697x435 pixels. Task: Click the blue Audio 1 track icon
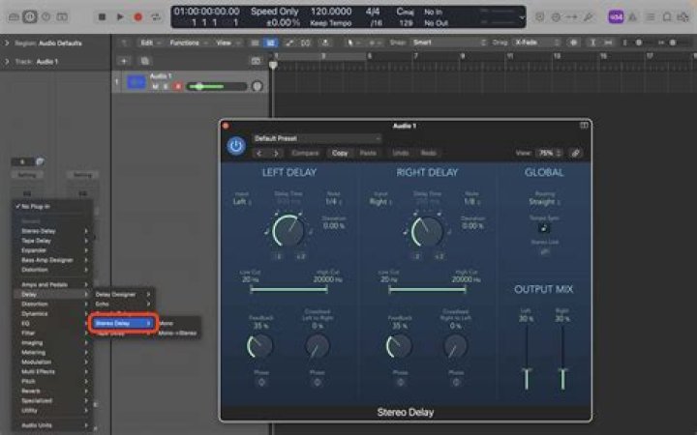136,82
